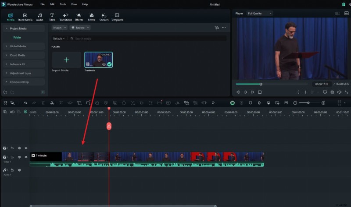
Task: Switch to the Titles tab
Action: pyautogui.click(x=52, y=17)
